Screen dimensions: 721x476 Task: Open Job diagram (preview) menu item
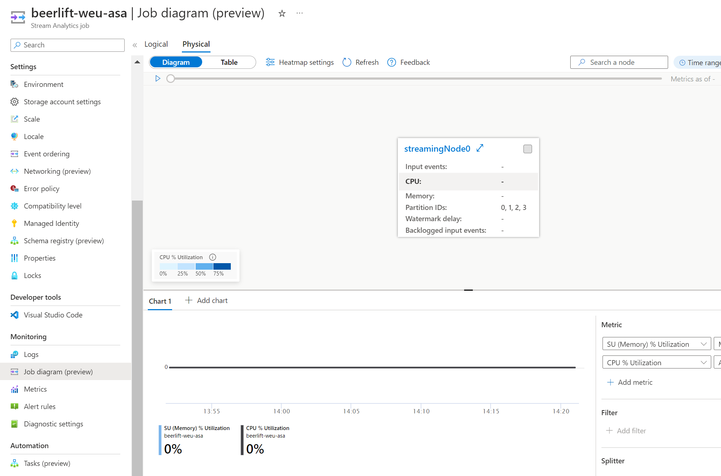(x=66, y=372)
